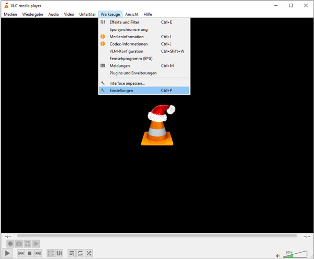Skip to next media track
314x259 pixels.
coord(38,253)
